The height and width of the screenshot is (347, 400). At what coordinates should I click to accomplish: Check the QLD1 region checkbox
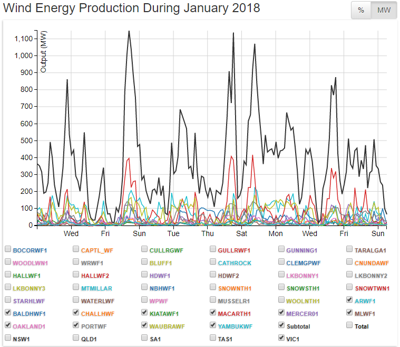coord(76,338)
